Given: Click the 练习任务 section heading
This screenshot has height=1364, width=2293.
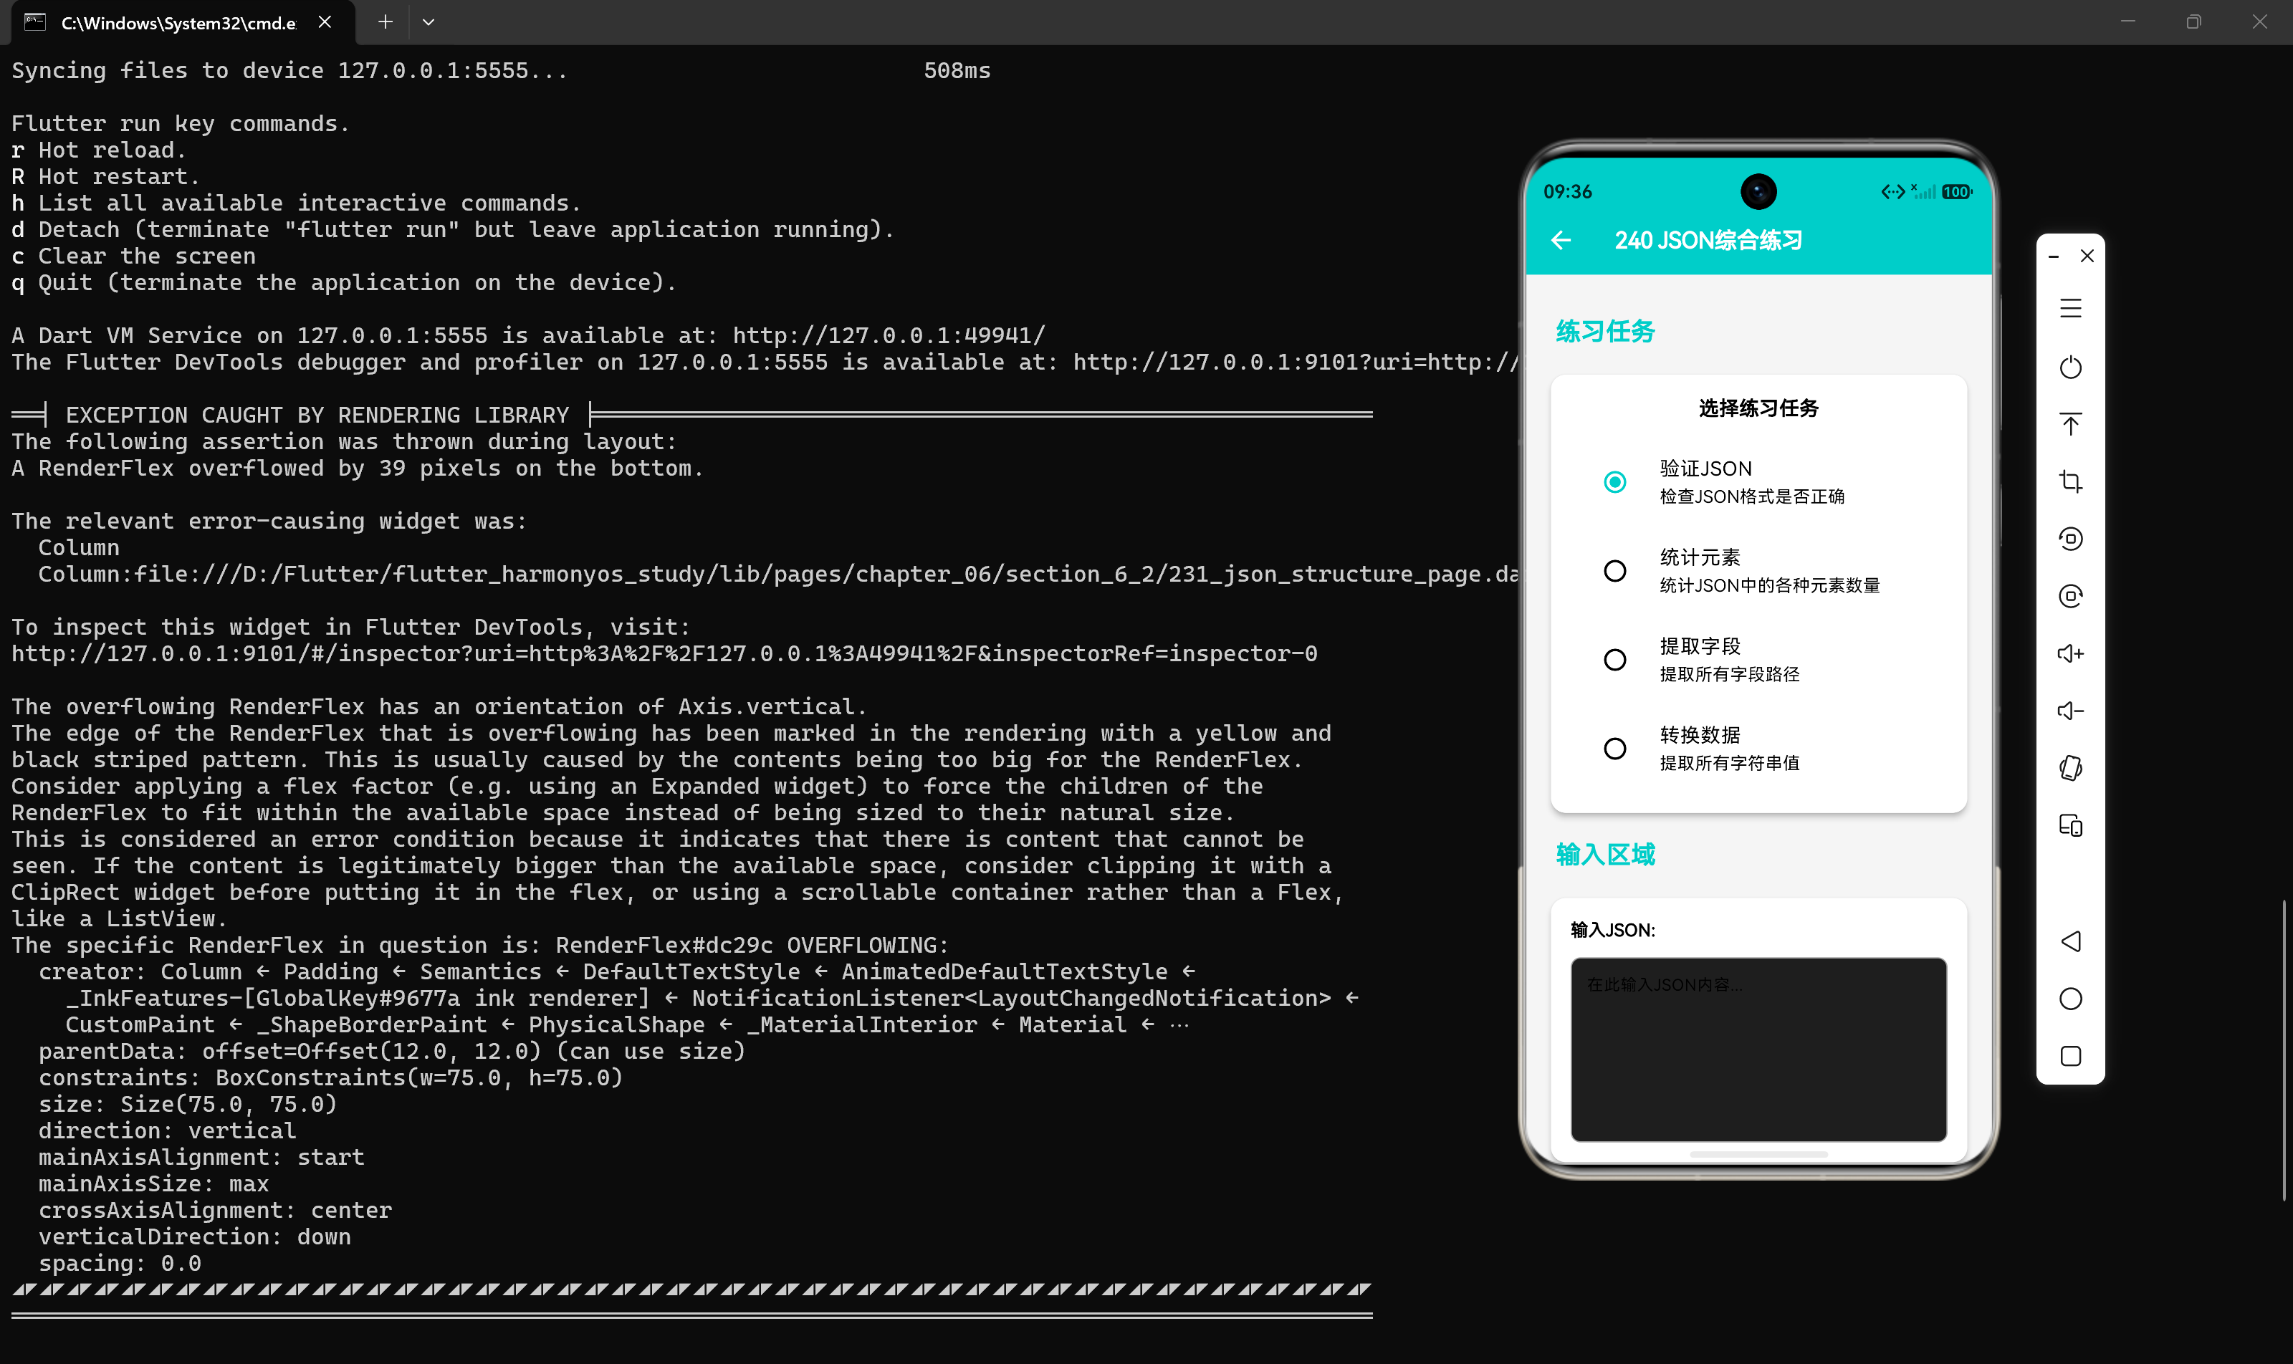Looking at the screenshot, I should (1605, 332).
